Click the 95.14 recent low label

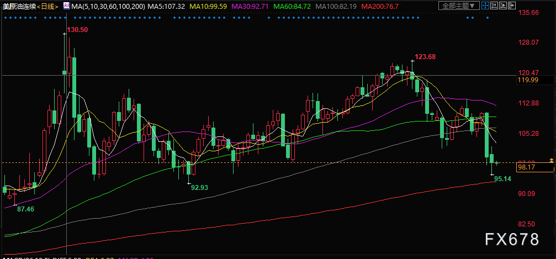click(503, 179)
